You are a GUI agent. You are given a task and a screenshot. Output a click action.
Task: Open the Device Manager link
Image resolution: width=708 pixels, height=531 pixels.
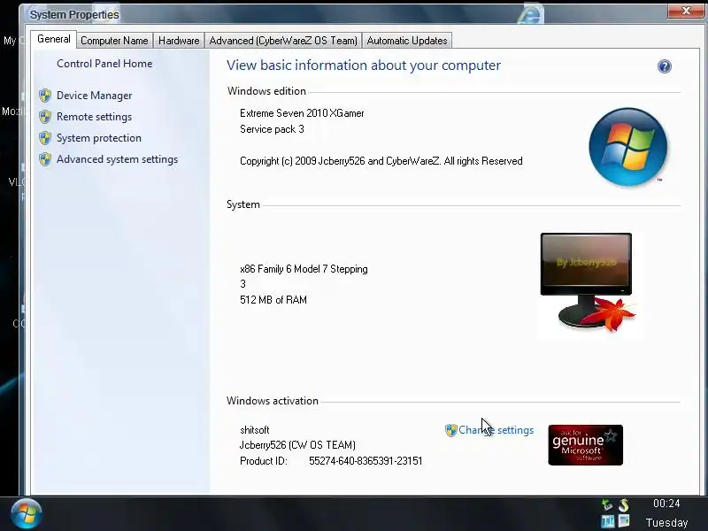[95, 96]
